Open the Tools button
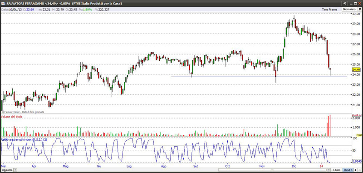The height and width of the screenshot is (173, 363). [x=336, y=170]
